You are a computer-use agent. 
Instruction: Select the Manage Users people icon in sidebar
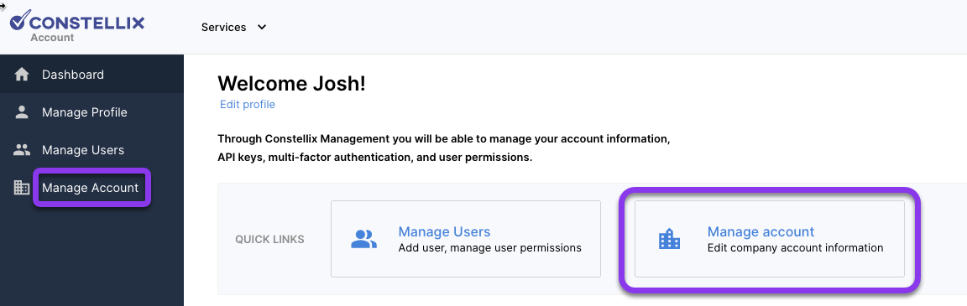tap(22, 149)
